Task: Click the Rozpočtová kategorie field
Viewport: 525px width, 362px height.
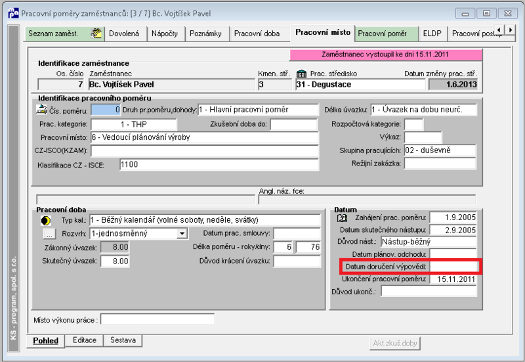Action: pyautogui.click(x=413, y=124)
